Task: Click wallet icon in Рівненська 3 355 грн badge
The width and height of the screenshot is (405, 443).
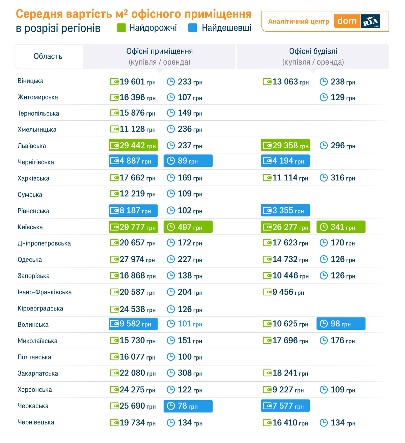Action: point(267,211)
